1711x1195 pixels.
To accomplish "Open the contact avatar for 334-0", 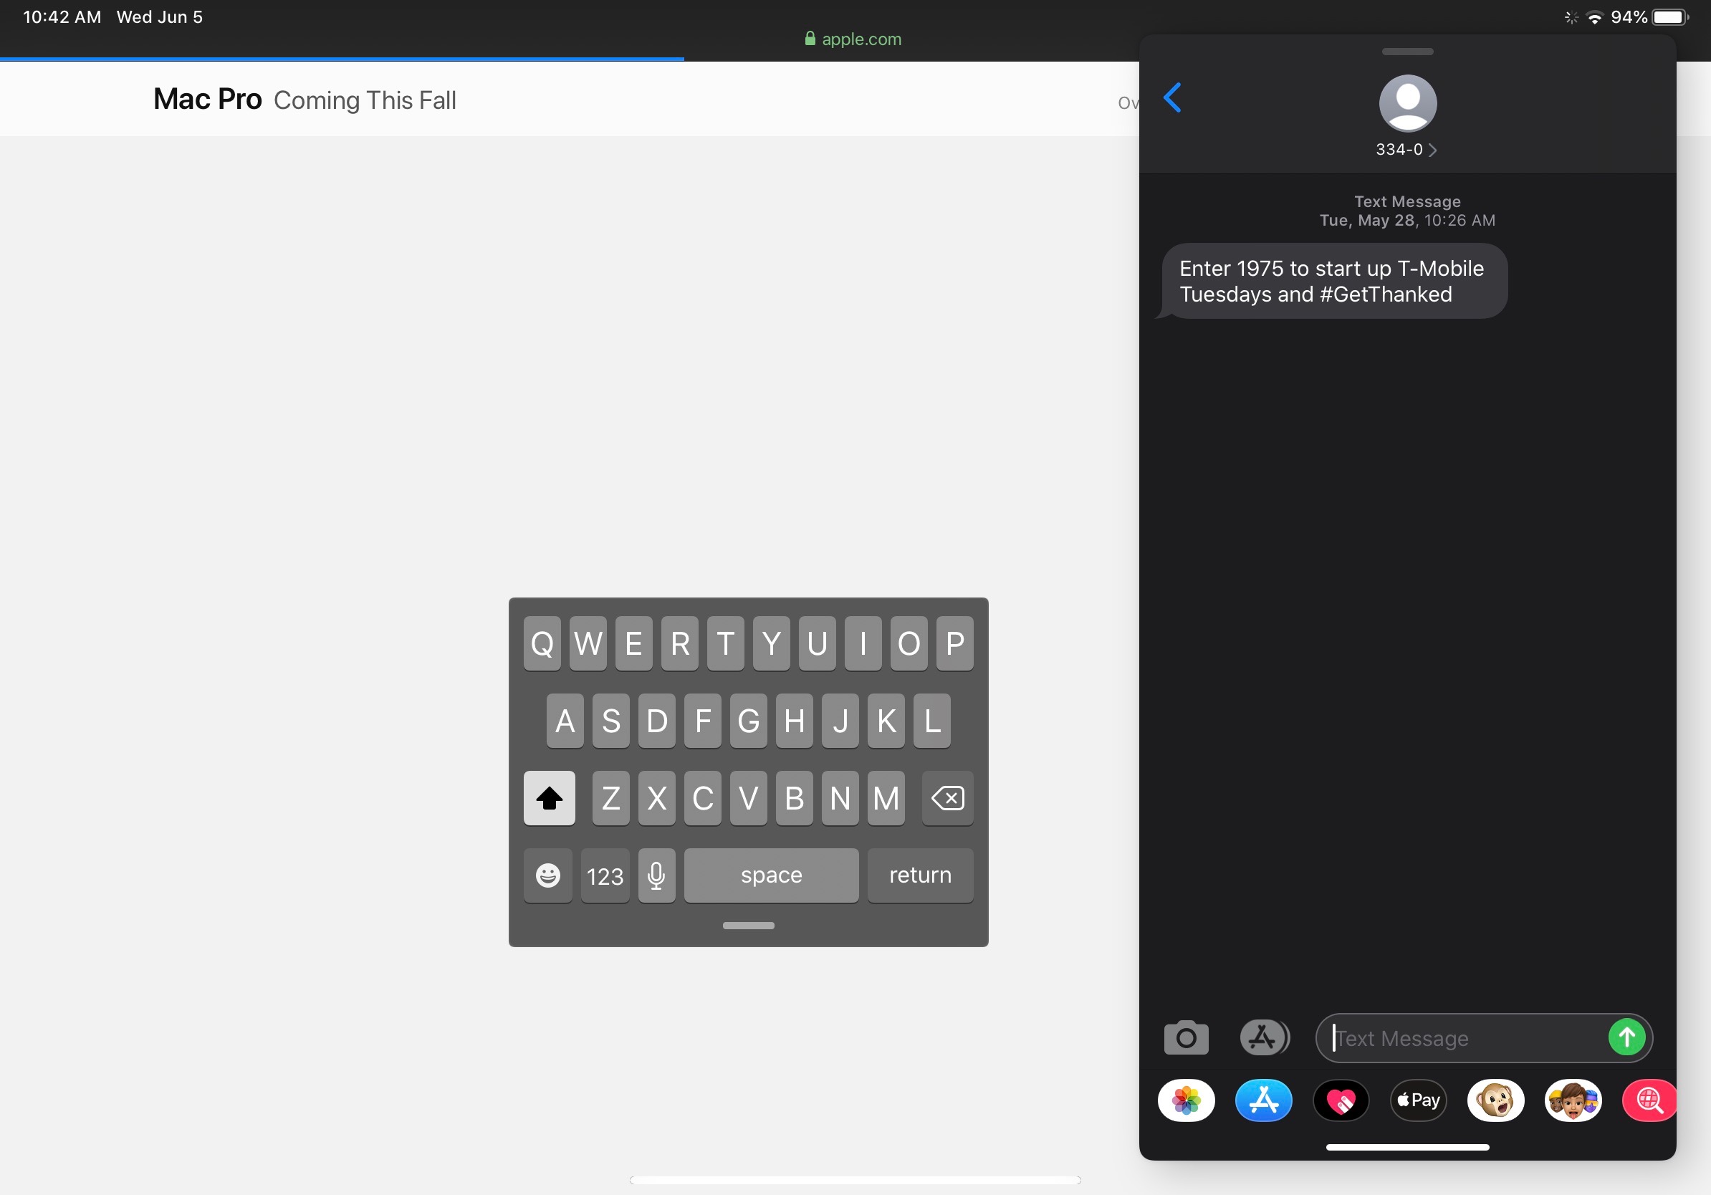I will (x=1408, y=103).
